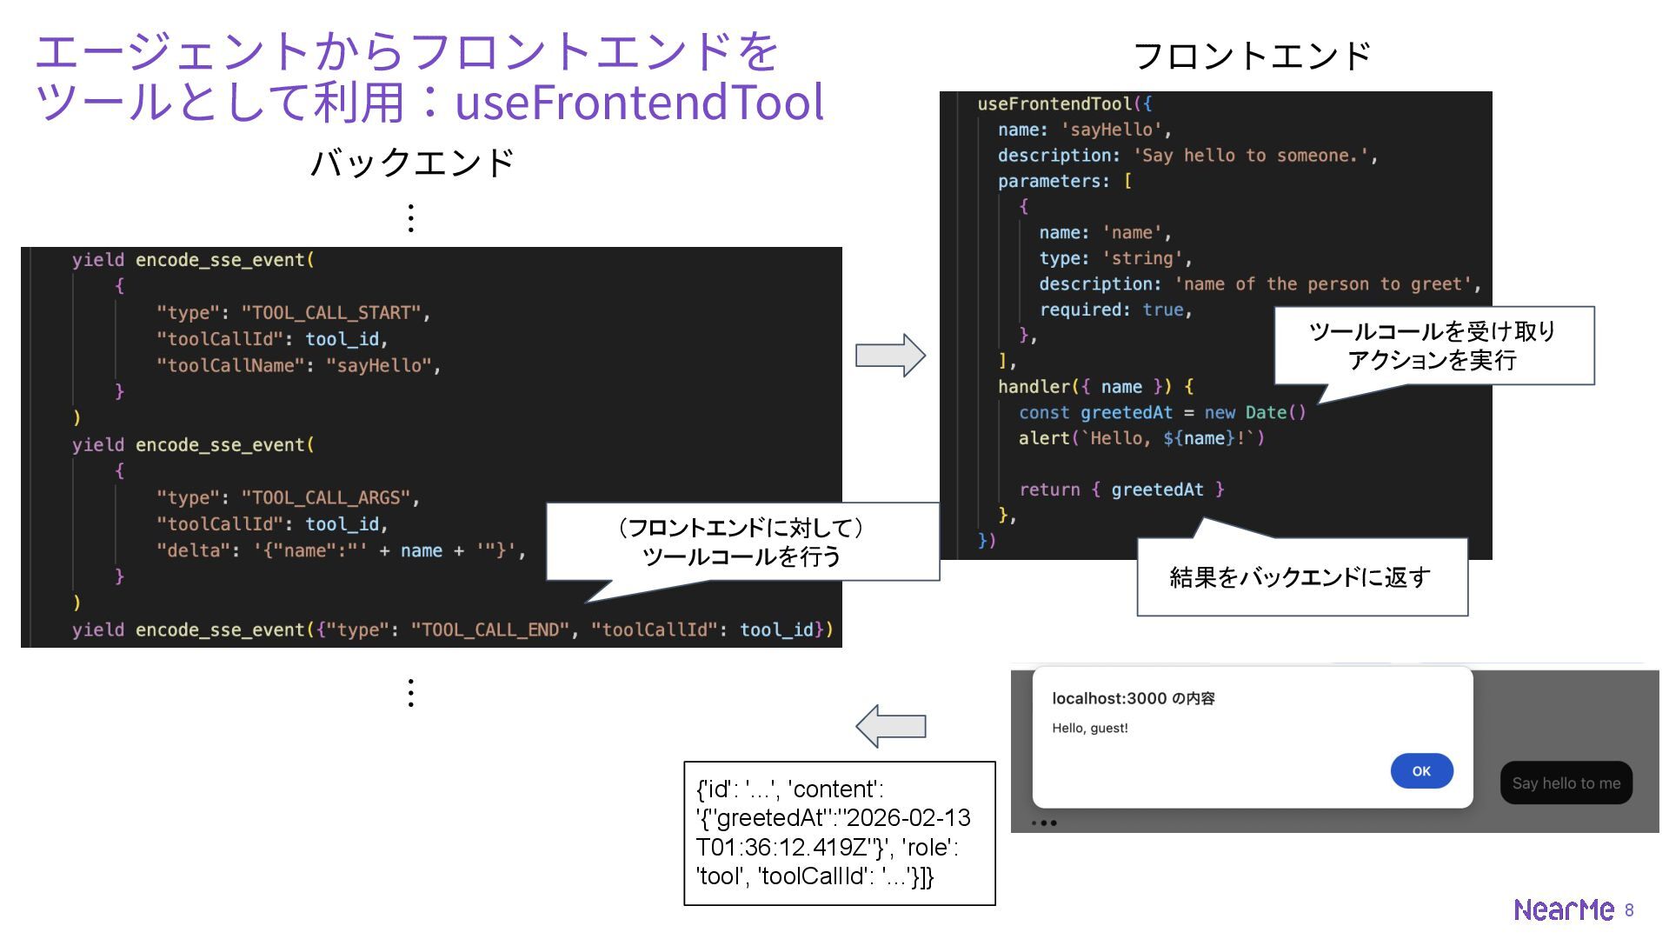Click the '結果をバックエンドに返す' callout box
The height and width of the screenshot is (939, 1669).
[x=1300, y=577]
